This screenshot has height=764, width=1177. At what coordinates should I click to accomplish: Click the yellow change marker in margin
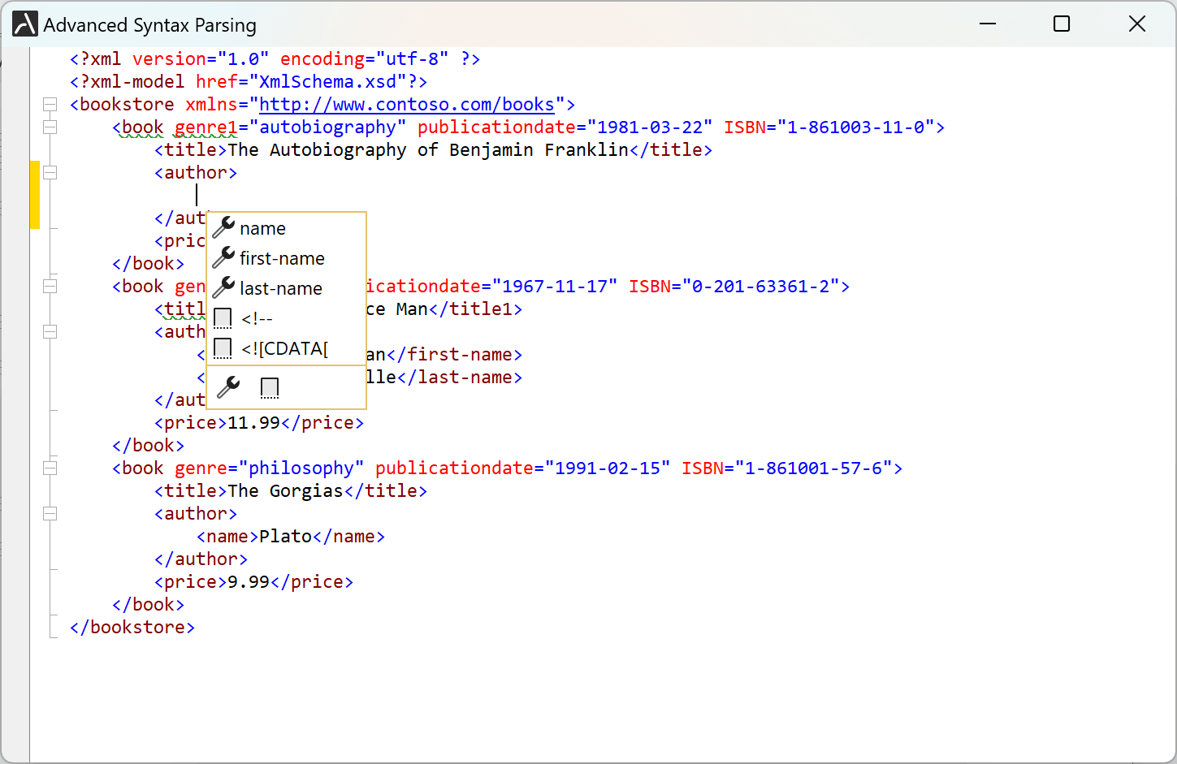(x=35, y=195)
